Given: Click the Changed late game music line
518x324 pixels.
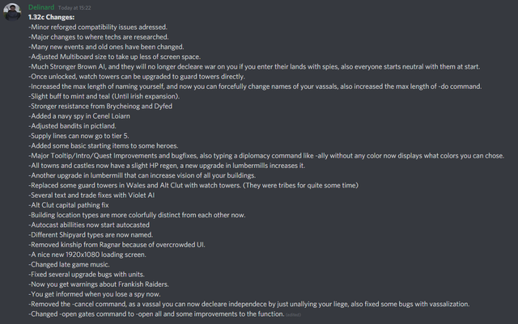Looking at the screenshot, I should point(69,264).
